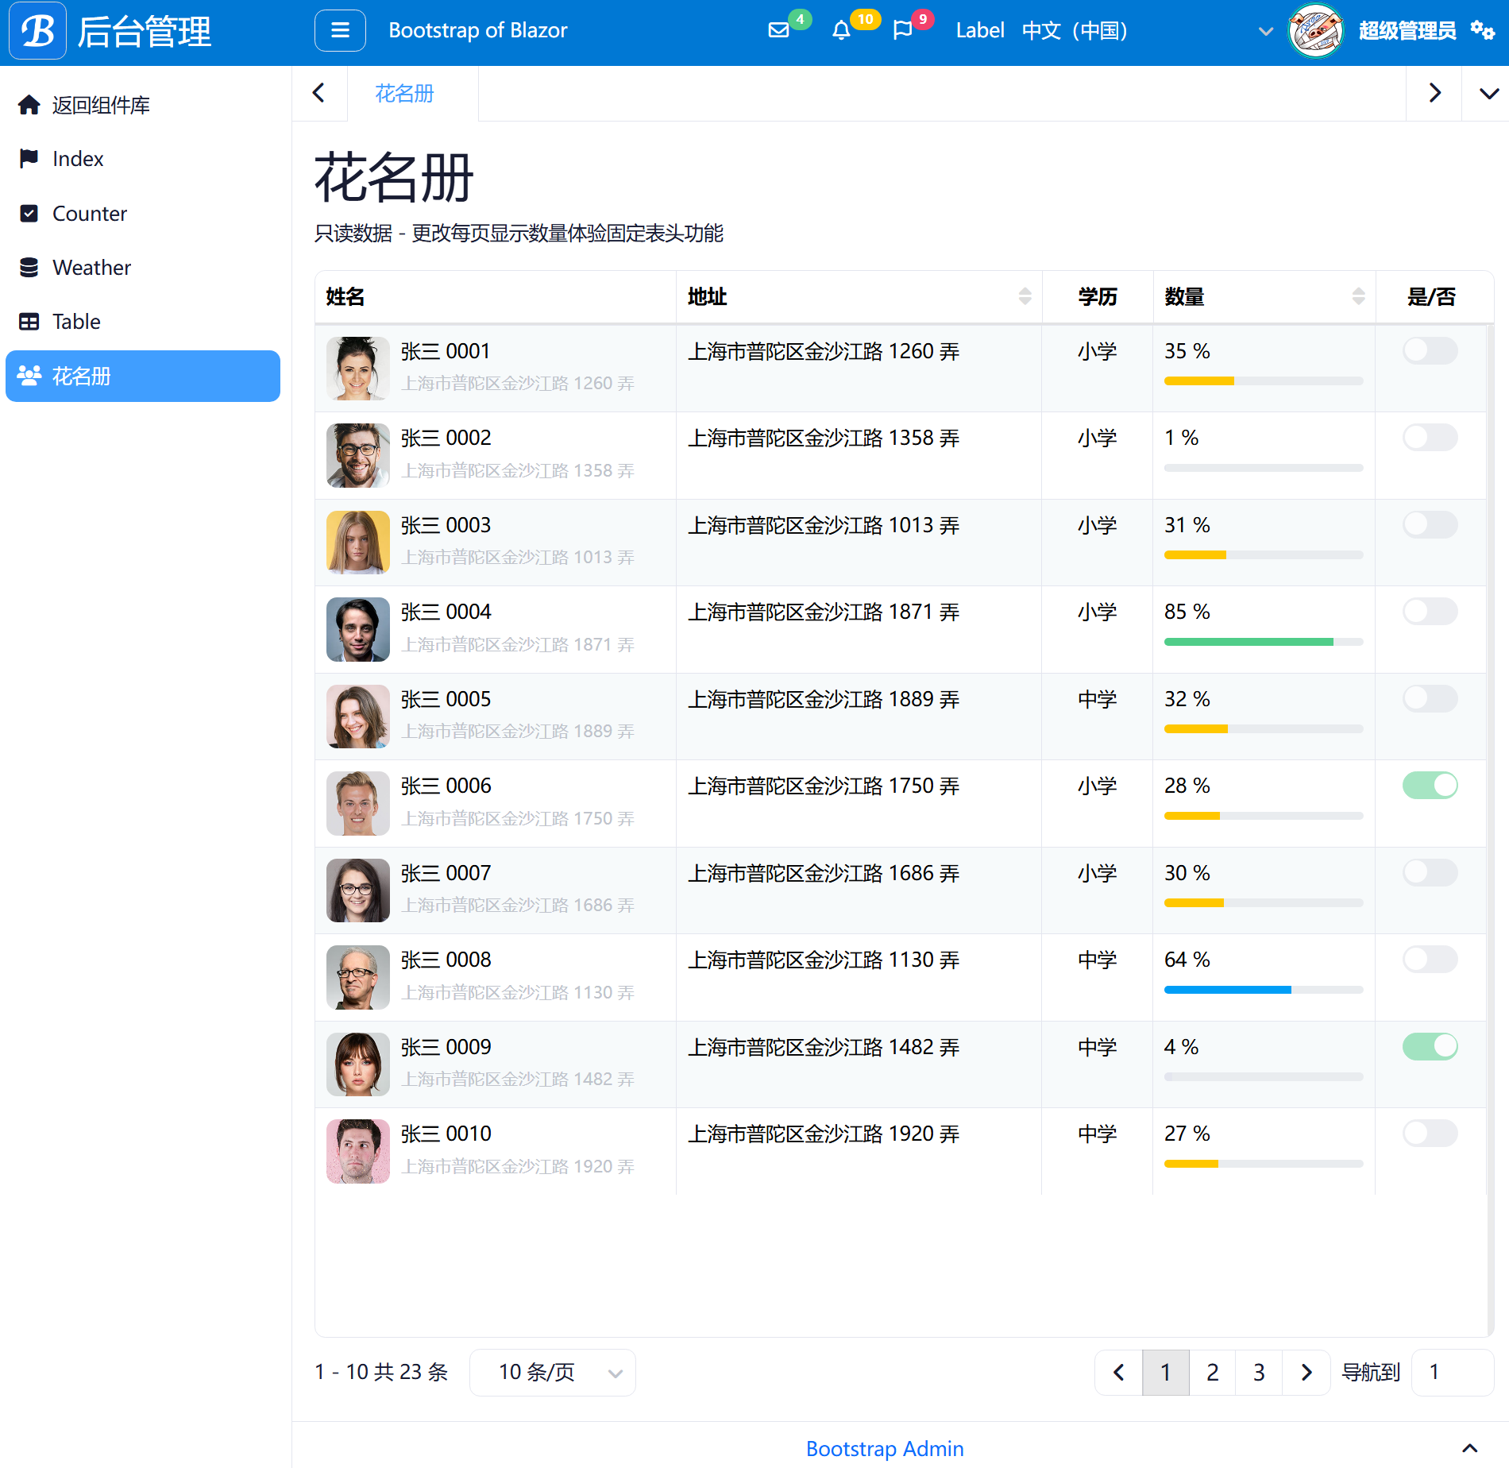Toggle the switch for 张三 0001
This screenshot has width=1509, height=1468.
coord(1430,350)
